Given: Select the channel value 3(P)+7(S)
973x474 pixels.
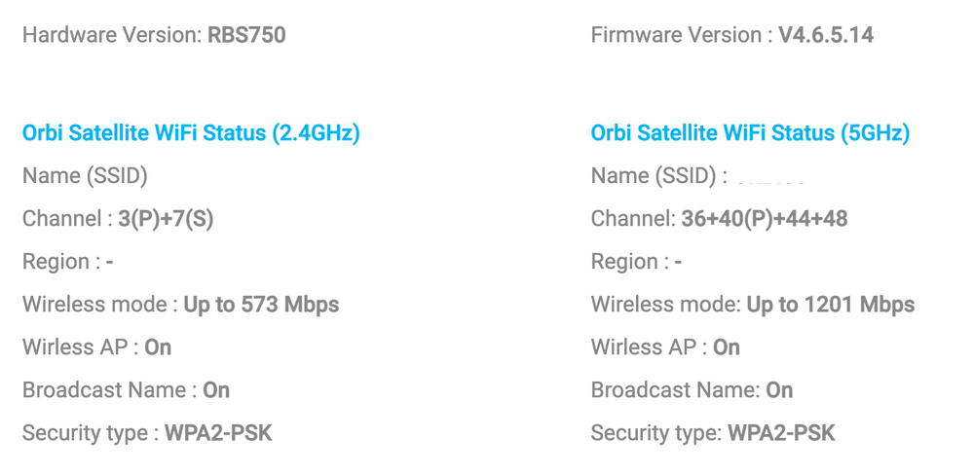Looking at the screenshot, I should [166, 219].
